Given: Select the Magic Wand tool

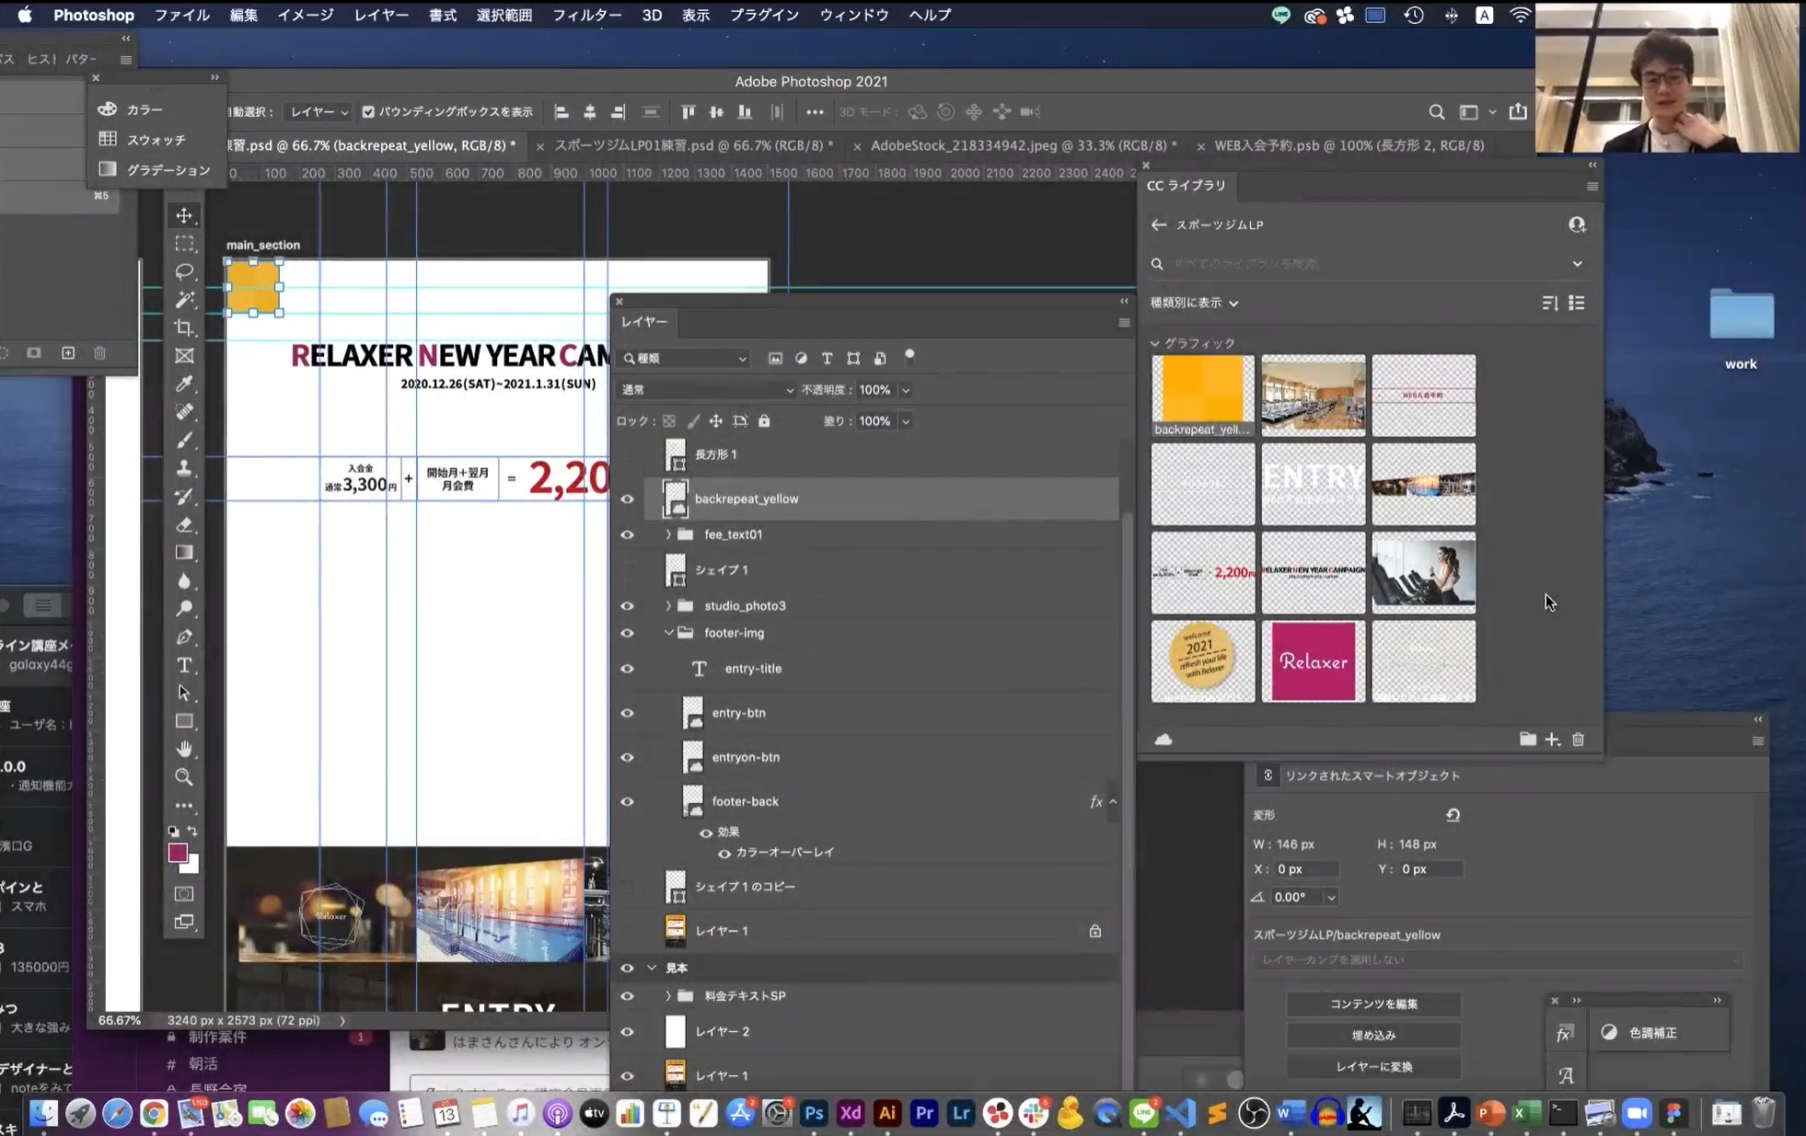Looking at the screenshot, I should 184,299.
